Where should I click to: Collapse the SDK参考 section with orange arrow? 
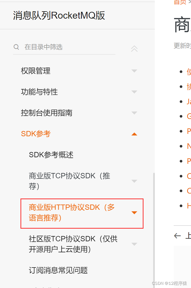[134, 134]
